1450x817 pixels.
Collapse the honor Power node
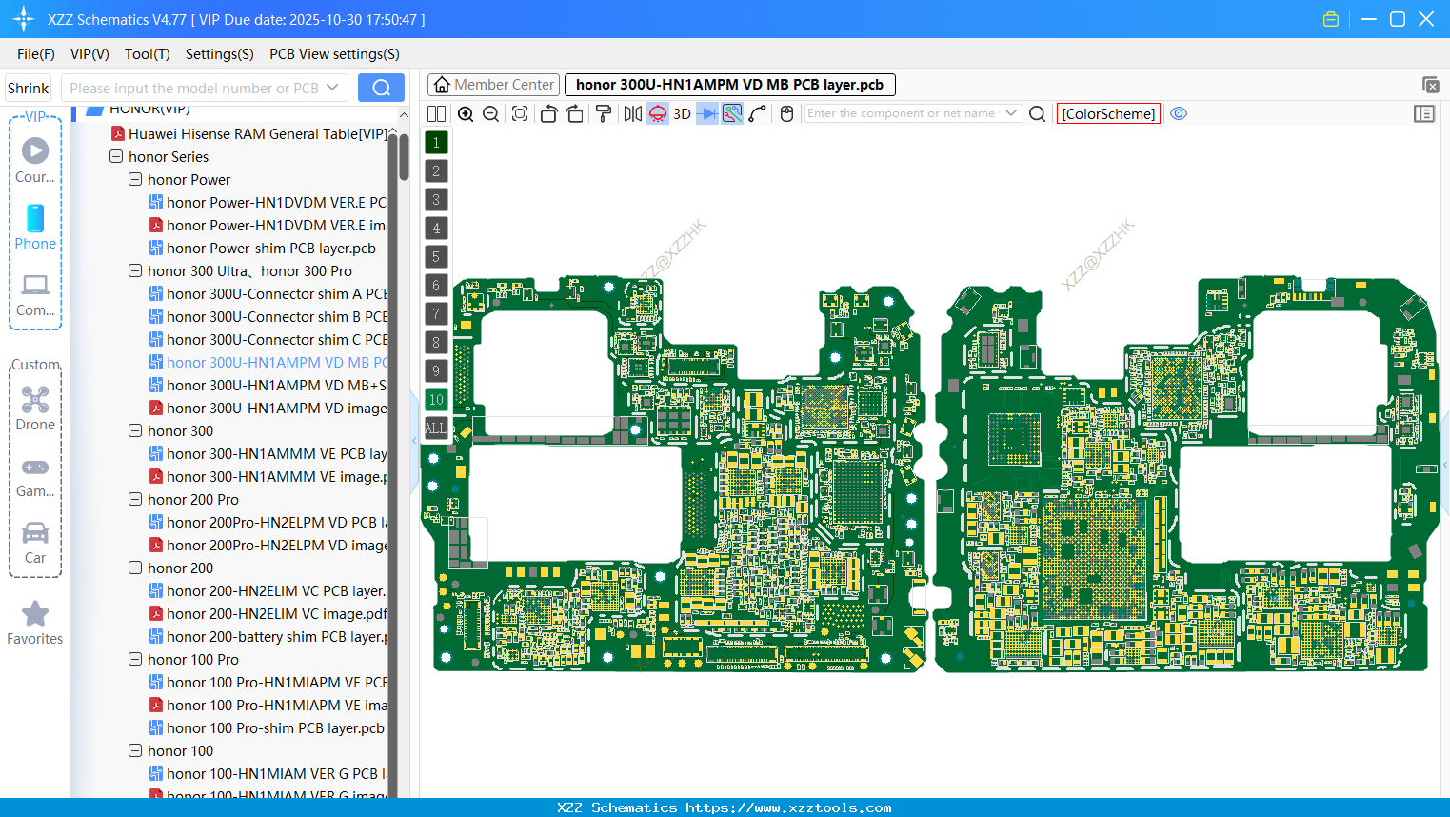click(135, 180)
